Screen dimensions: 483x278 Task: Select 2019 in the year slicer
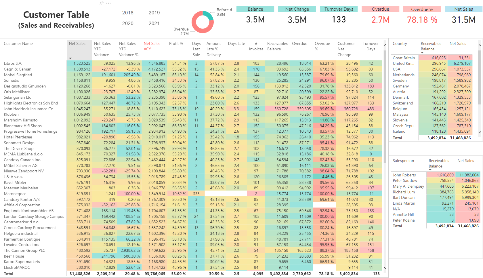coord(154,13)
